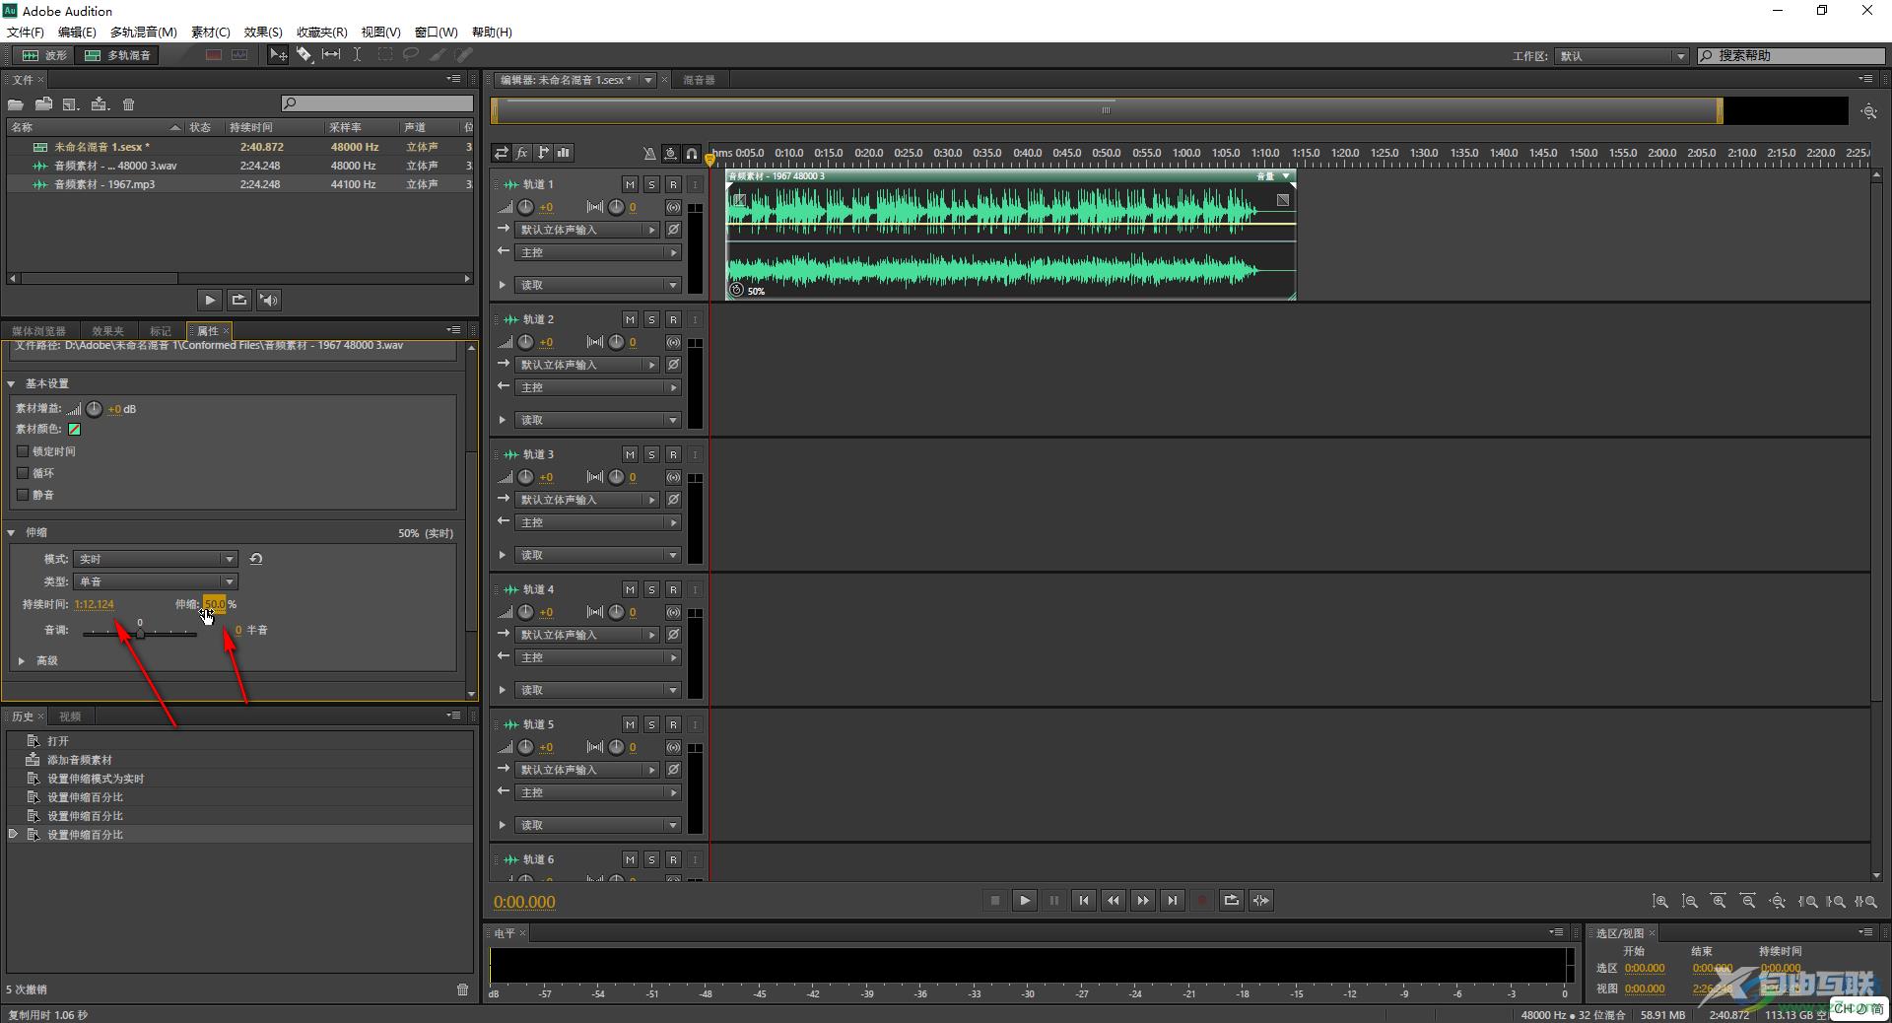Open 轨道 1 默认立体声输入 input dropdown
The height and width of the screenshot is (1023, 1892).
[588, 230]
